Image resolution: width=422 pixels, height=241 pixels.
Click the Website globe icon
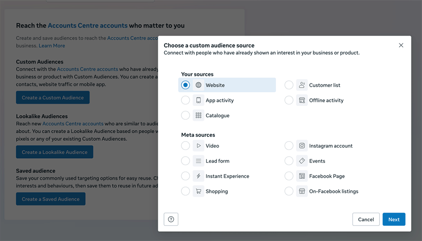[198, 85]
